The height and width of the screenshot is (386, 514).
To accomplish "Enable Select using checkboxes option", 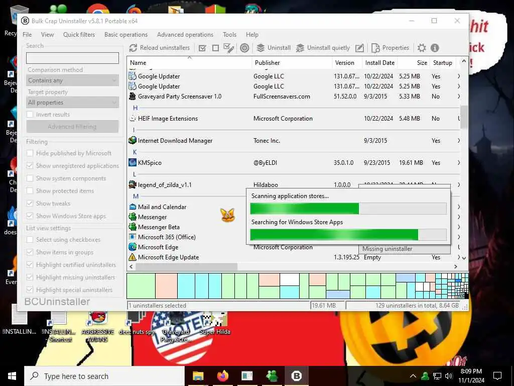I will [x=30, y=240].
